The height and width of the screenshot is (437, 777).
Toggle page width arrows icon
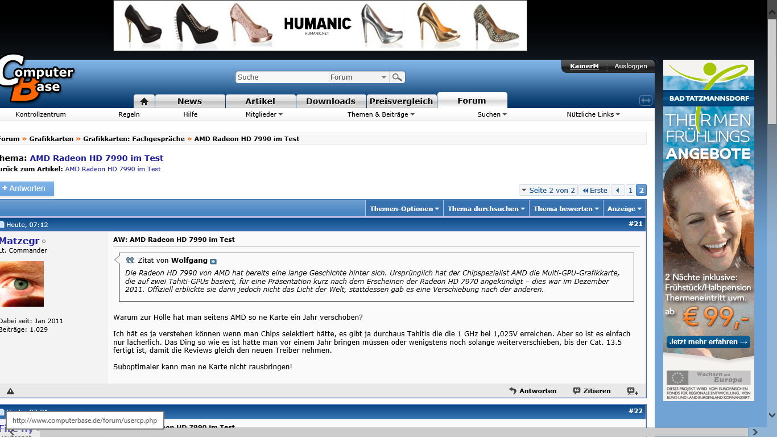tap(646, 100)
